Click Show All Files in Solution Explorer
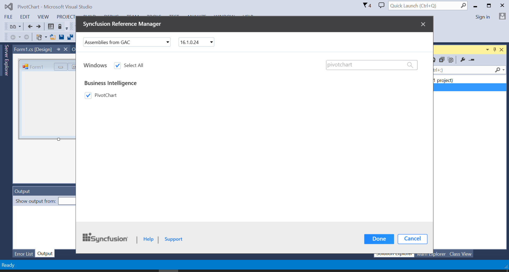Image resolution: width=509 pixels, height=272 pixels. pos(450,60)
